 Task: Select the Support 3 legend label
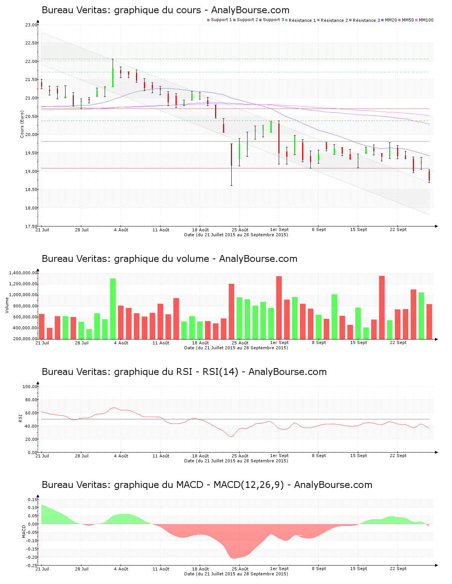point(273,20)
